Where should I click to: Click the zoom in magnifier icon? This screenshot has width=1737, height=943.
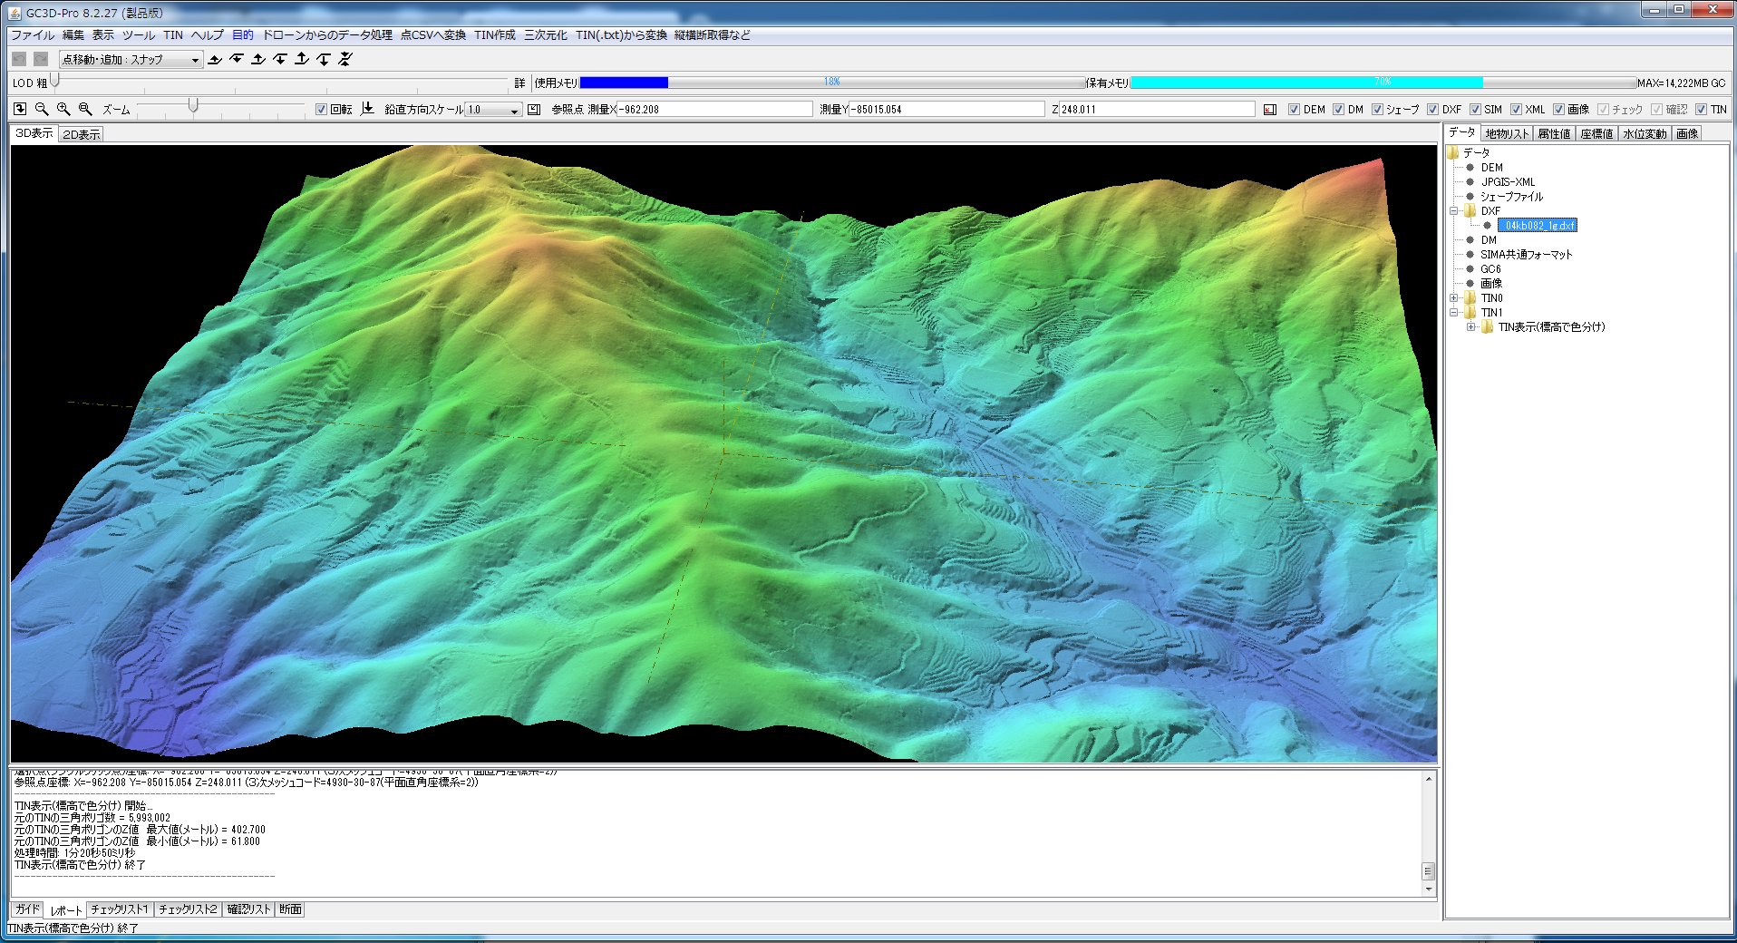63,109
